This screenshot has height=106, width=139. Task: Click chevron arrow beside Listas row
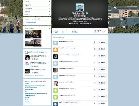(x=49, y=15)
